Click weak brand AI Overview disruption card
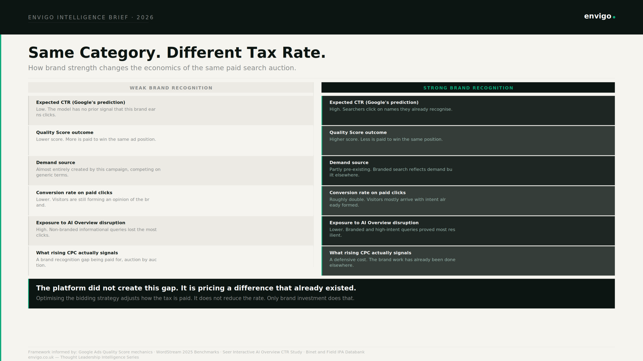 171,231
